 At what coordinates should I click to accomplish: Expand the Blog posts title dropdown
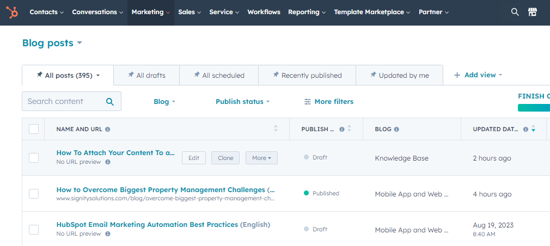coord(80,43)
